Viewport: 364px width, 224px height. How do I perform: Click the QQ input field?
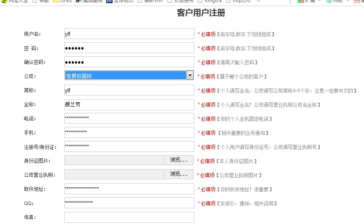[x=129, y=203]
